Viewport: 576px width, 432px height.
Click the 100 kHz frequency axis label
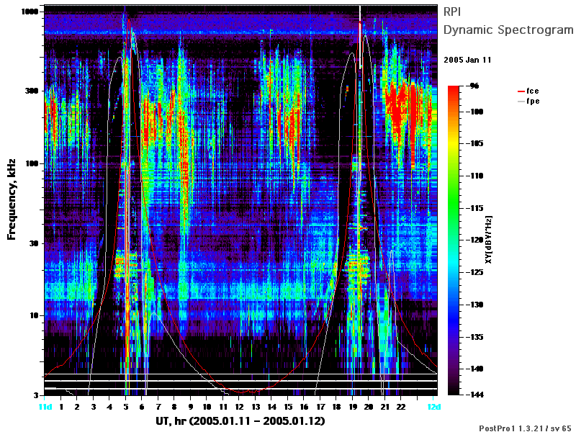[32, 163]
